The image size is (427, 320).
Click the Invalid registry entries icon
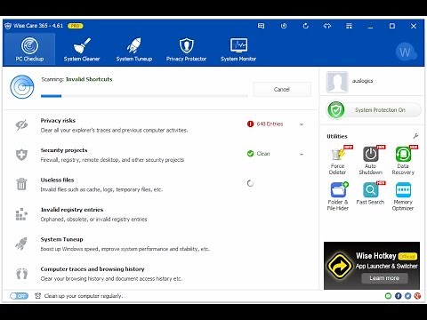tap(21, 214)
